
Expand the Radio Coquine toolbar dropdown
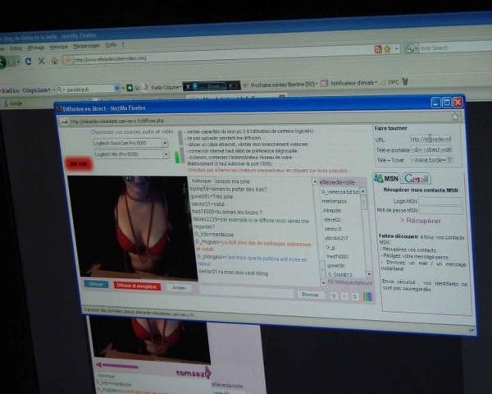pos(180,87)
